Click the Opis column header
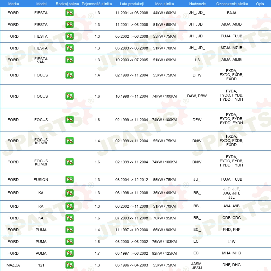 [x=260, y=4]
